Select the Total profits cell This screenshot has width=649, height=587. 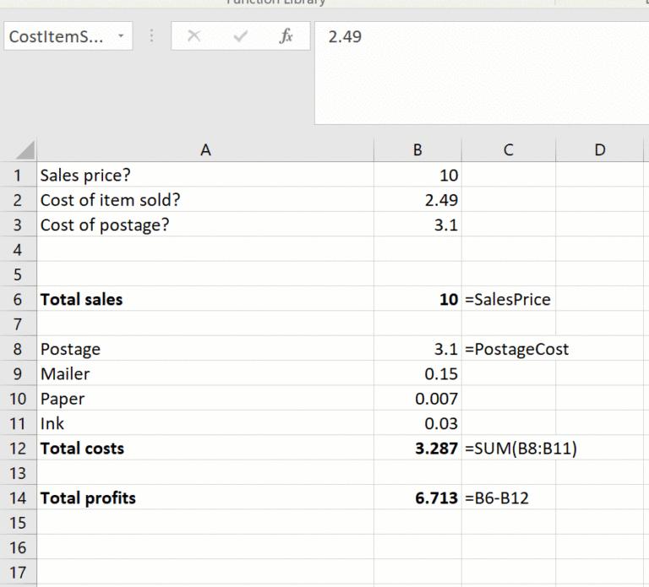tap(205, 498)
